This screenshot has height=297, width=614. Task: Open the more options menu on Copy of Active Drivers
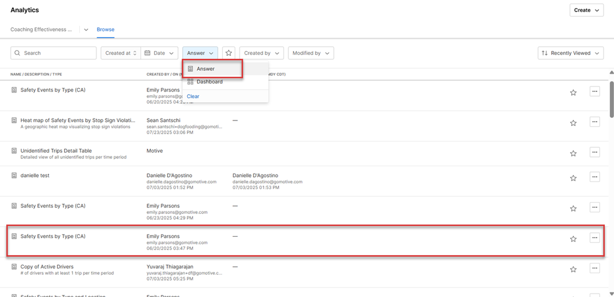coord(594,268)
